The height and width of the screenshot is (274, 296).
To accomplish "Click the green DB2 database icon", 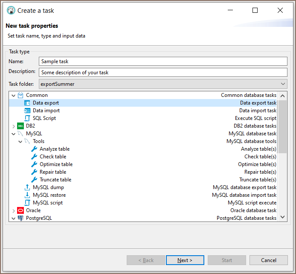I will [20, 126].
